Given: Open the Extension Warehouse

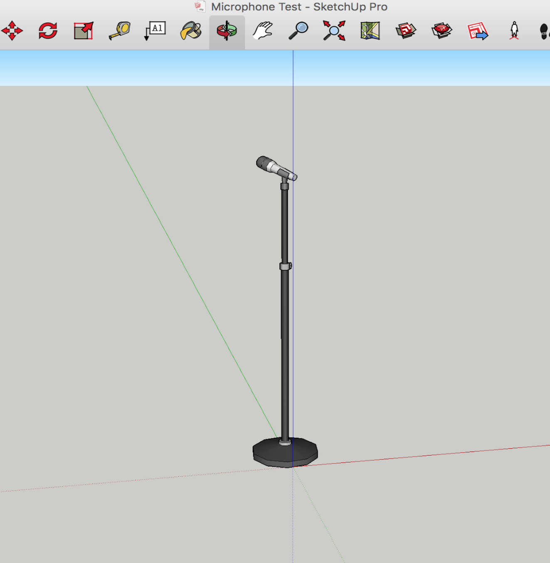Looking at the screenshot, I should 441,31.
